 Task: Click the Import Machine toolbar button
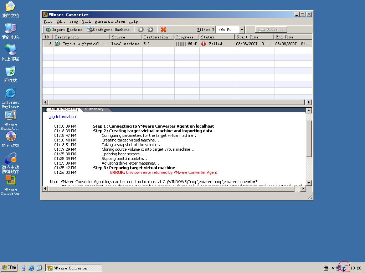tap(64, 30)
